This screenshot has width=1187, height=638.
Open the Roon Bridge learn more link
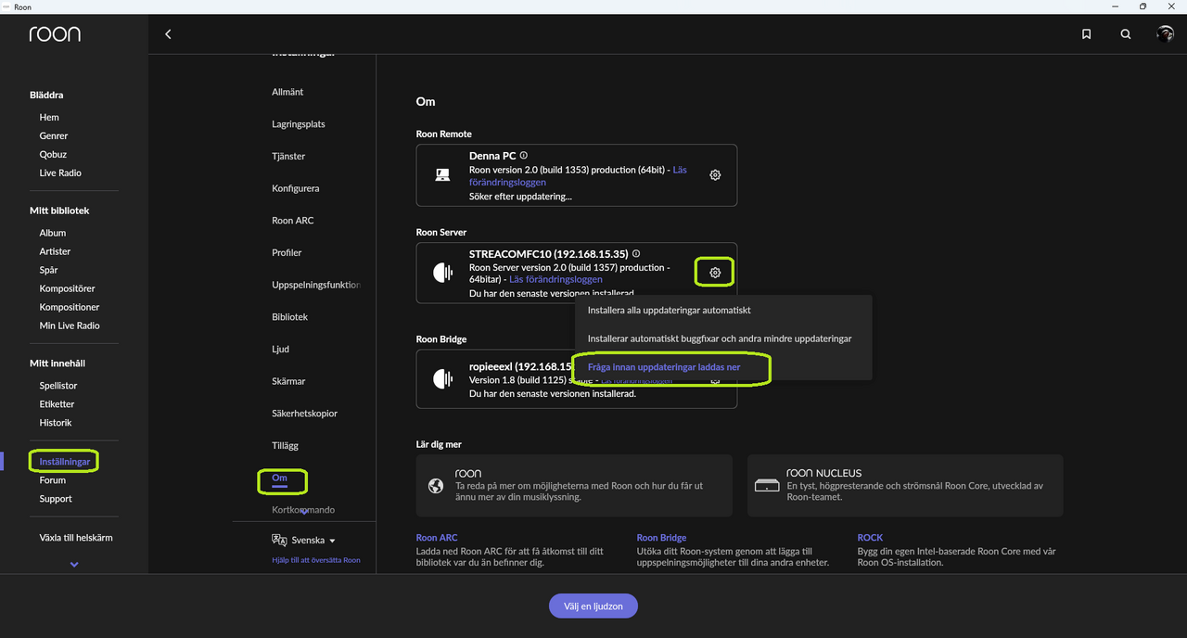(661, 538)
